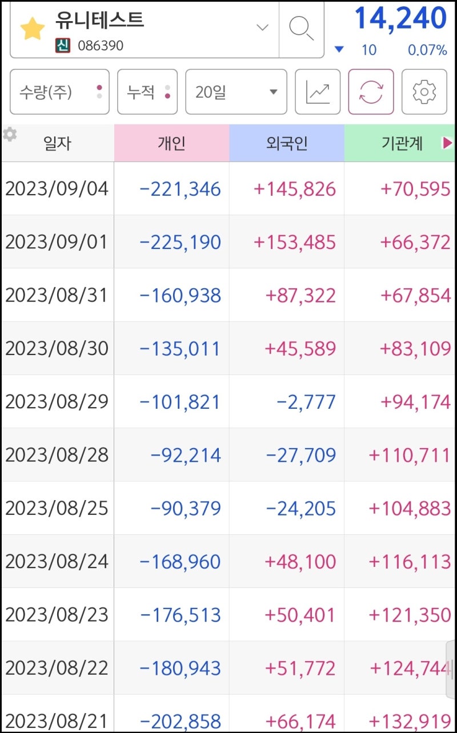Screen dimensions: 457x733
Task: Select the 2023/08/28 date row
Action: point(228,455)
